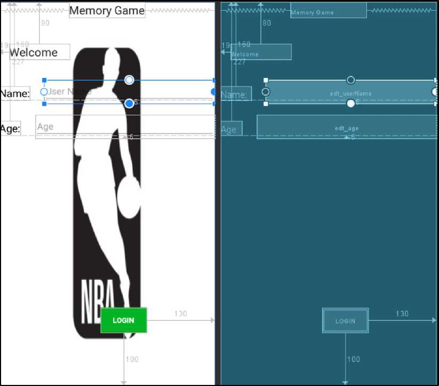Select the LOGIN widget in blueprint view
Image resolution: width=439 pixels, height=386 pixels.
click(345, 320)
